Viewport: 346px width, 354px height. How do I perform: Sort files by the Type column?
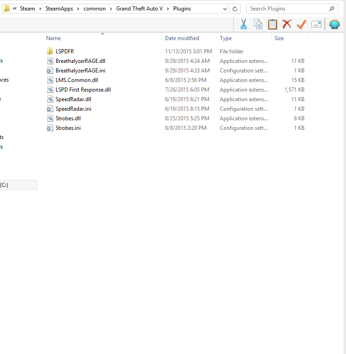[226, 38]
